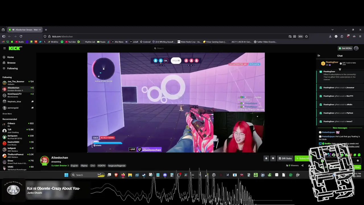Click the Get KICKs button
The height and width of the screenshot is (205, 364).
pos(345,48)
